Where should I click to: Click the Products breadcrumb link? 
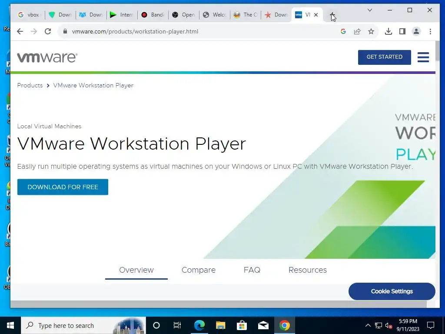point(30,86)
